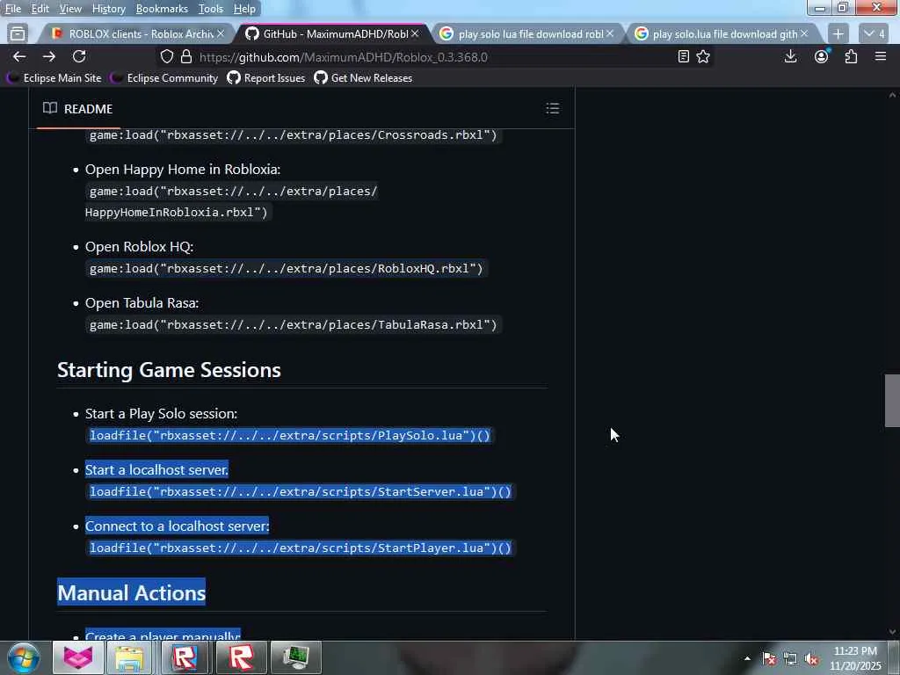
Task: Close the ROBLOX clients tab
Action: [x=221, y=34]
